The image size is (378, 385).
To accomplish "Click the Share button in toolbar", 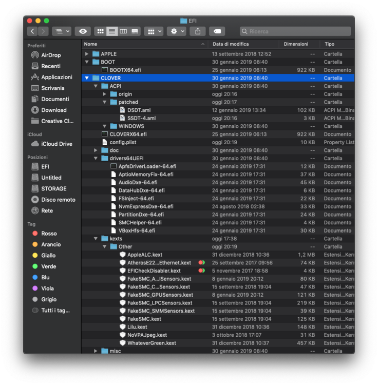I will [x=198, y=31].
